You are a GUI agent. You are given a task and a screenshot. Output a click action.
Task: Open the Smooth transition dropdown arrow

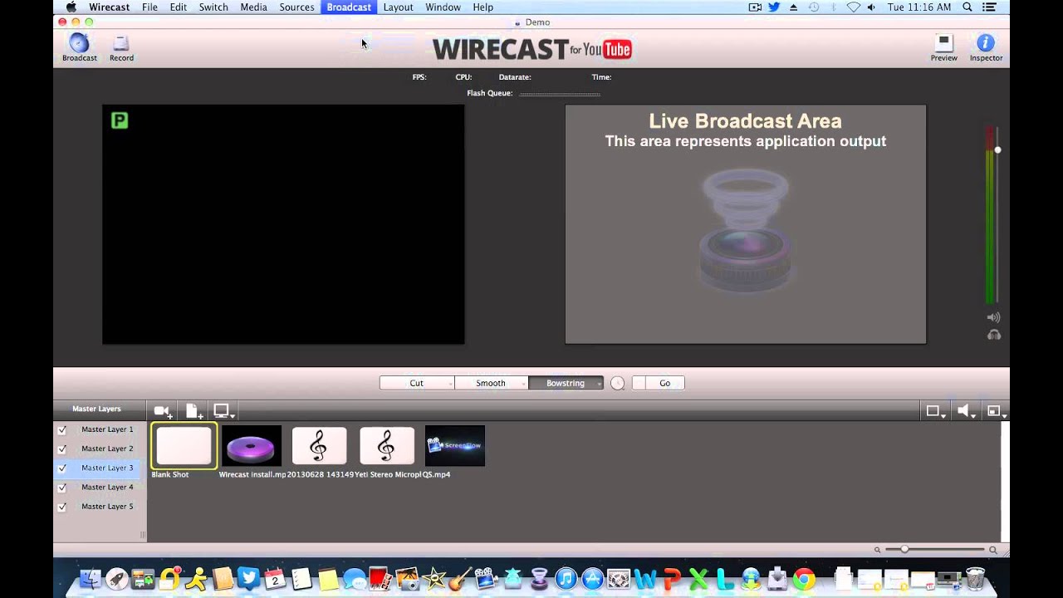click(524, 384)
